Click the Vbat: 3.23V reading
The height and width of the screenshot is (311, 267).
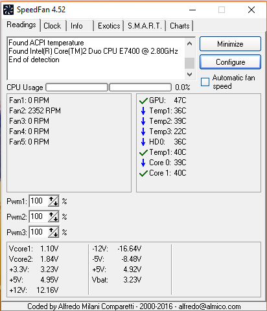pyautogui.click(x=117, y=280)
